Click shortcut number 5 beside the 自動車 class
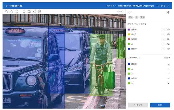The width and height of the screenshot is (174, 110). tap(163, 49)
